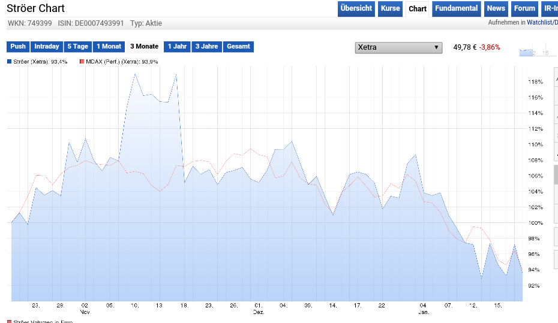Switch to the Kurse tab

click(390, 9)
